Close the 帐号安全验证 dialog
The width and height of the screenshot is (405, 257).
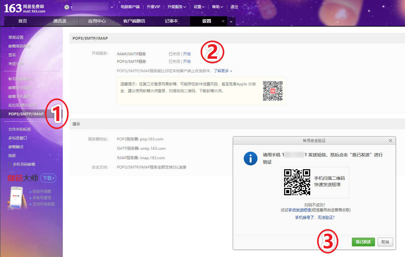pos(390,141)
